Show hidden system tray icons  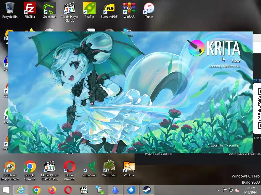tap(218, 190)
